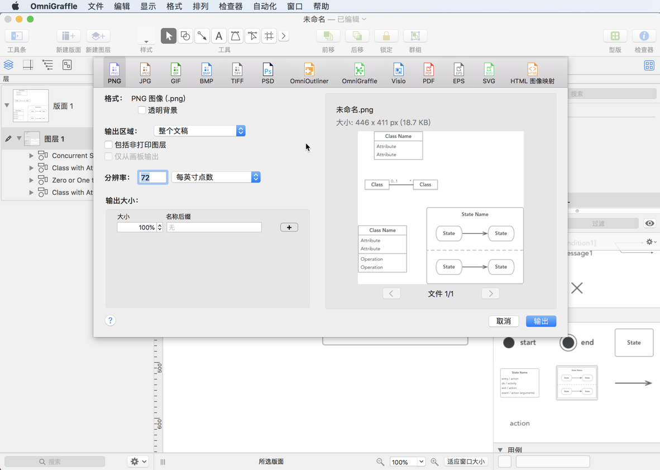Click the OmniOutliner export format icon
The image size is (660, 470).
click(x=308, y=72)
